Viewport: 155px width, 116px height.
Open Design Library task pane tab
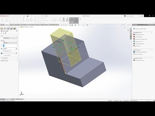click(x=131, y=31)
